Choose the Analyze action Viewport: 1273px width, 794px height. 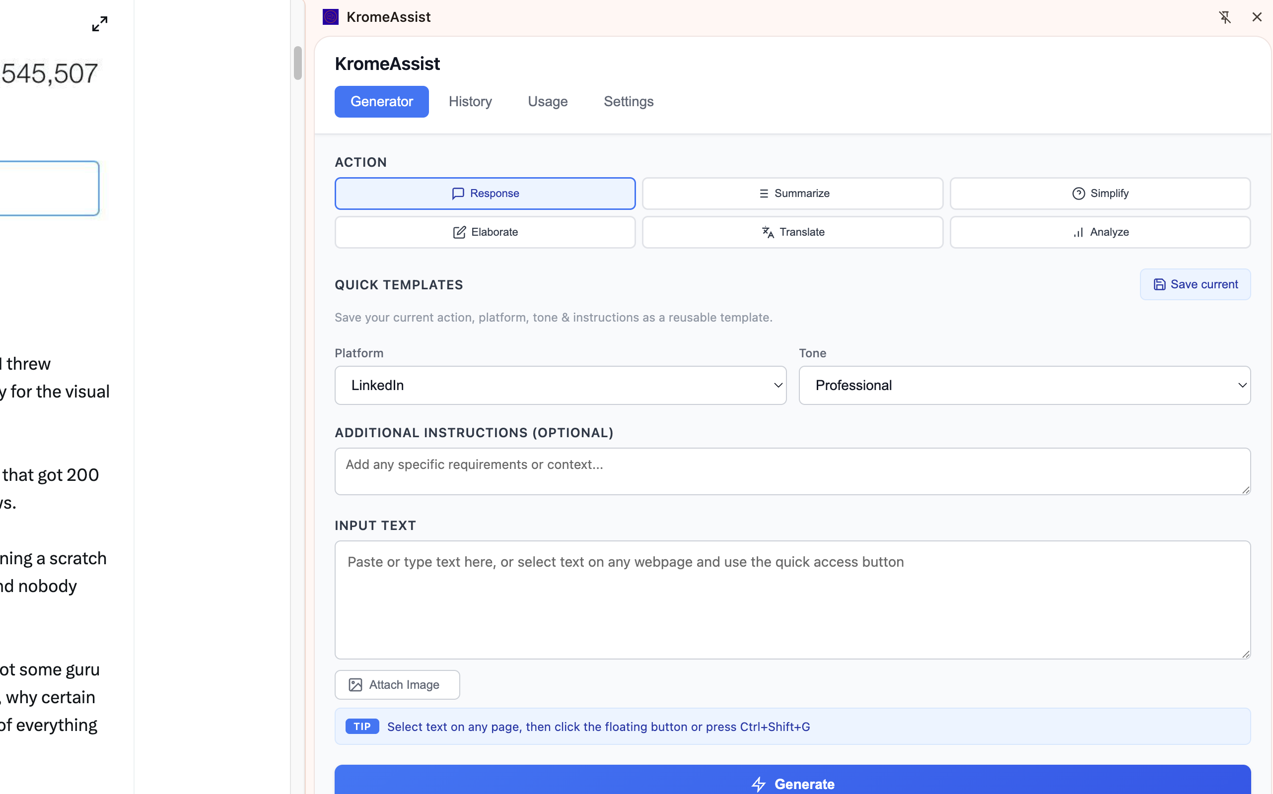[1100, 232]
